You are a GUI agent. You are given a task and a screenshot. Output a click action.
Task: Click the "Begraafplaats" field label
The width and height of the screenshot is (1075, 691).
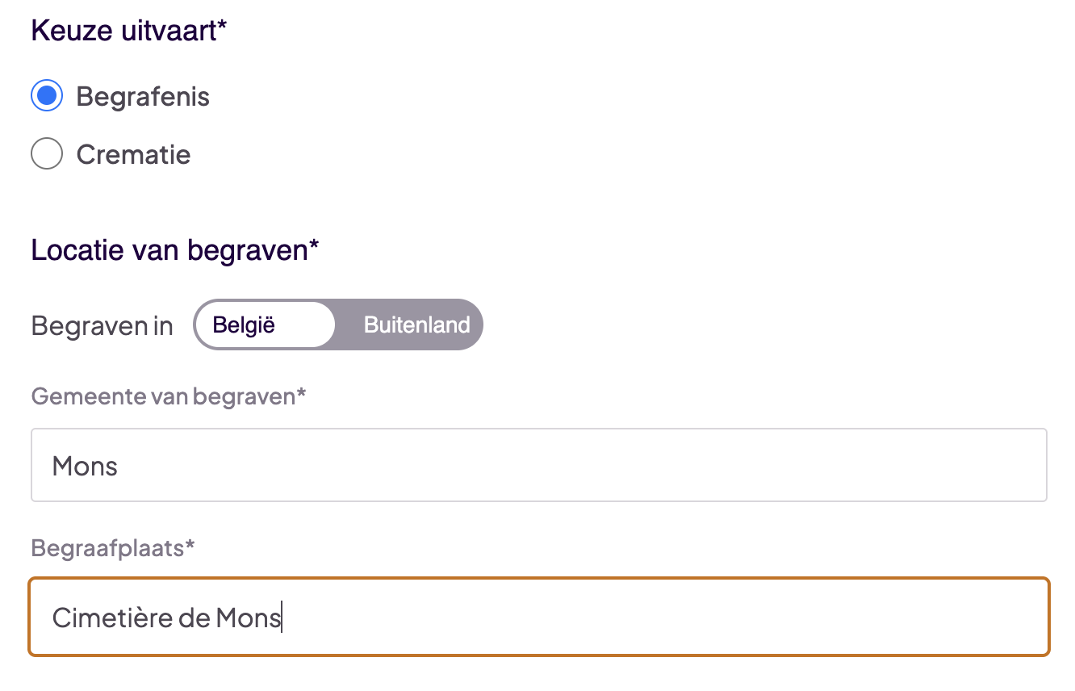point(107,548)
